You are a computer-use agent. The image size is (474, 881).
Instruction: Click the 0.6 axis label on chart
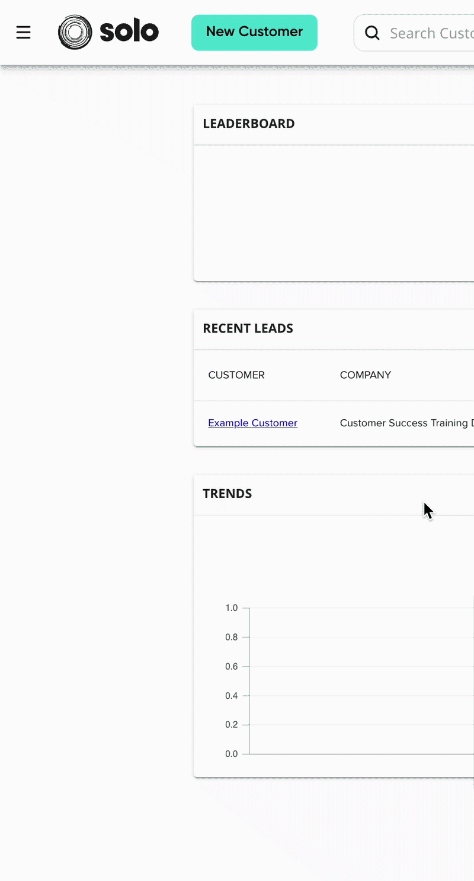231,666
